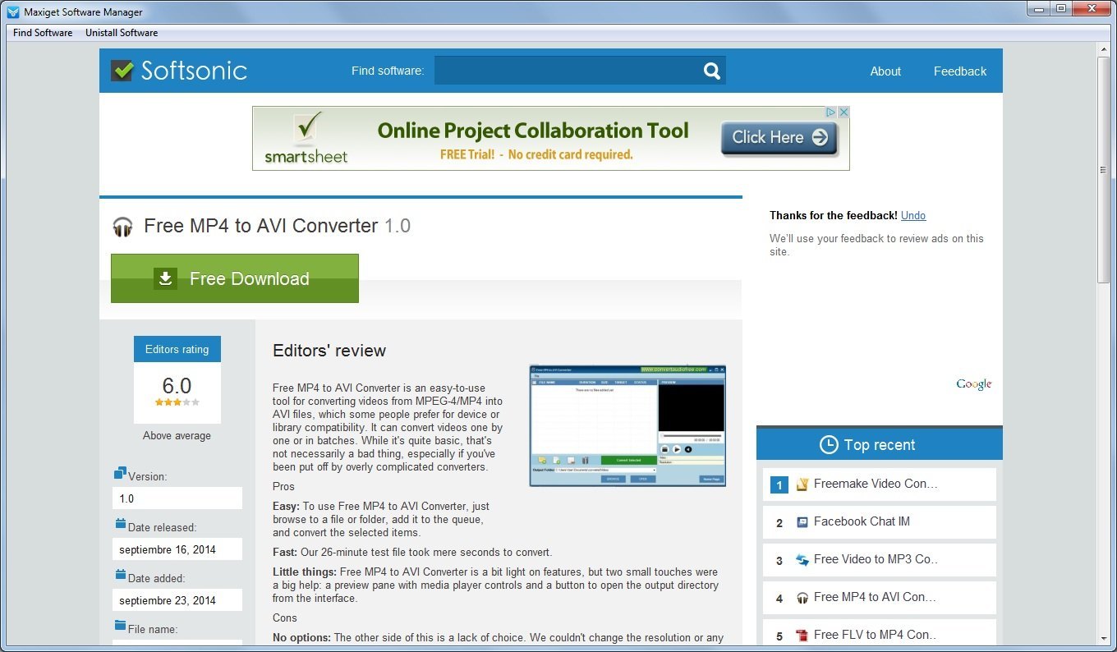Click the star rating under the 6.0 score
Screen dimensions: 1117x652
pyautogui.click(x=177, y=402)
